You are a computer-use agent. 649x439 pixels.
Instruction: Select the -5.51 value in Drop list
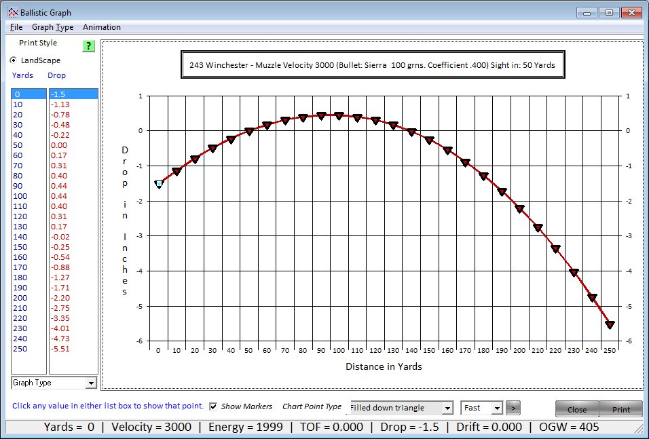60,349
